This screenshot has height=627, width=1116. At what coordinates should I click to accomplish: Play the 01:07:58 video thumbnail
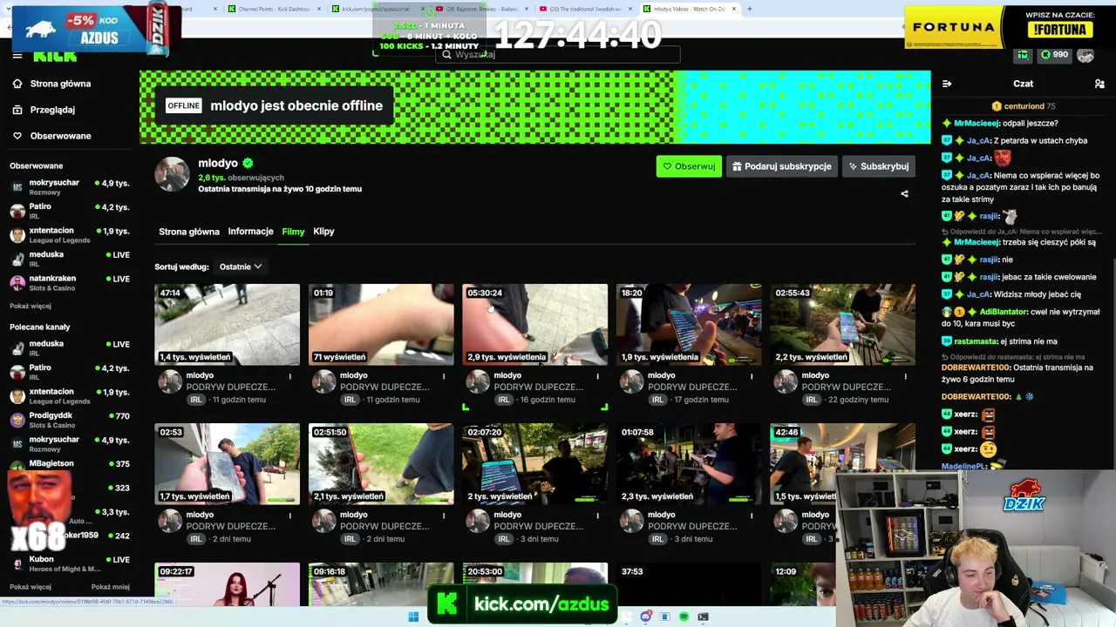689,463
